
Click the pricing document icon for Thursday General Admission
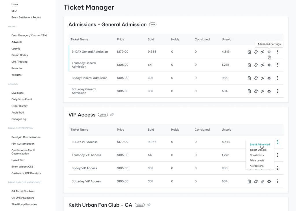click(249, 65)
